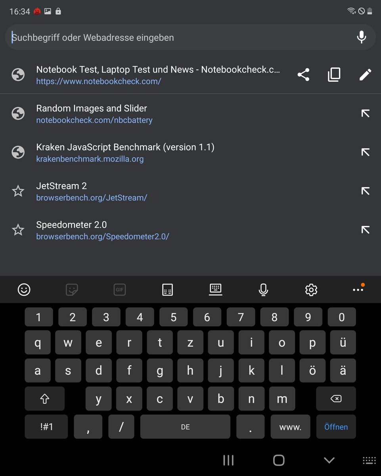This screenshot has width=381, height=476.
Task: Open the keyboard switcher icon in navigation bar
Action: tap(369, 460)
